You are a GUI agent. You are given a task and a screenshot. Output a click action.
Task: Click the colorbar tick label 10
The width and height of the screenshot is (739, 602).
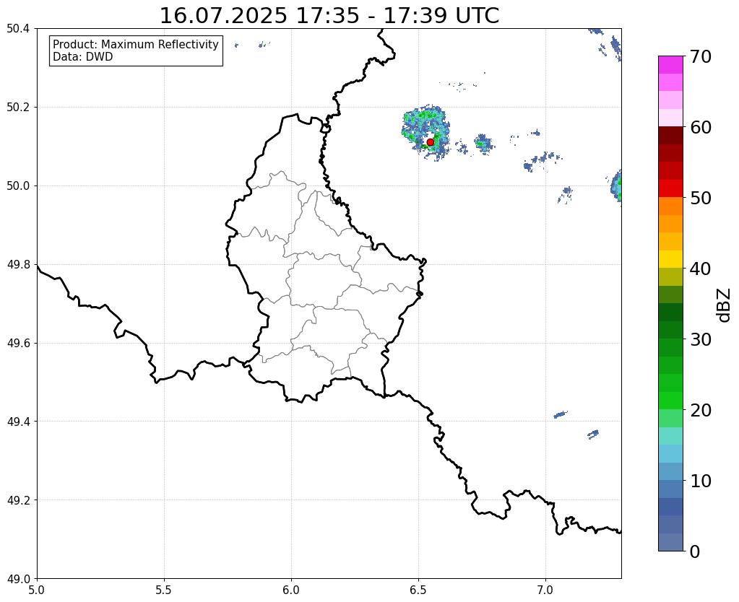(701, 481)
